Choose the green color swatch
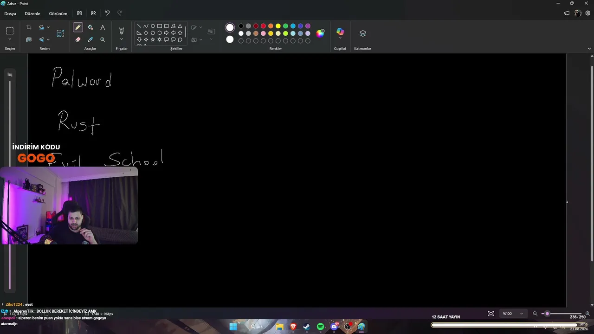 point(285,26)
